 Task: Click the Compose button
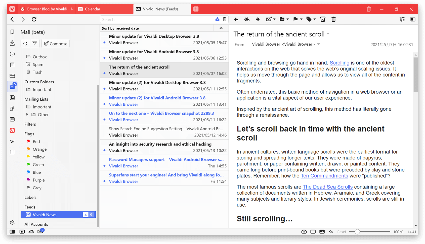(55, 43)
